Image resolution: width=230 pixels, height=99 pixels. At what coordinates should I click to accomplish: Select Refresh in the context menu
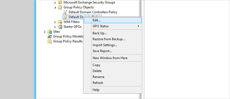[x=112, y=83]
